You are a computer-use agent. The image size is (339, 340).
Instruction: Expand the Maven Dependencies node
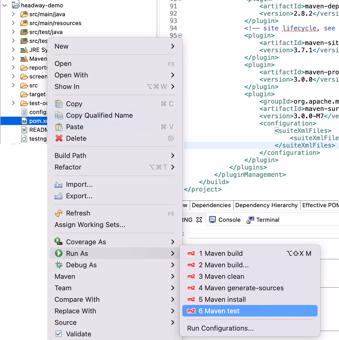(13, 59)
